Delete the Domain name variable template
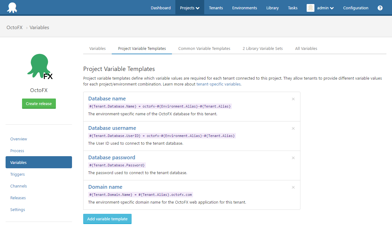The width and height of the screenshot is (392, 229). point(293,187)
